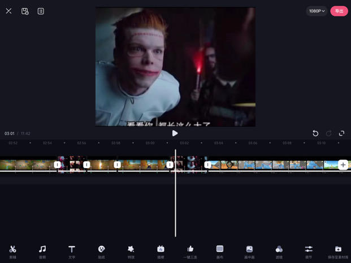Screen dimensions: 351x263
Task: Toggle fullscreen preview icon
Action: [x=341, y=133]
